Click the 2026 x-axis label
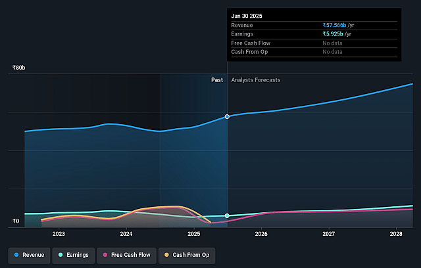 261,234
